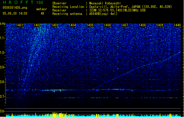Click the 1.0 kHz axis label
The image size is (184, 117).
[2, 53]
